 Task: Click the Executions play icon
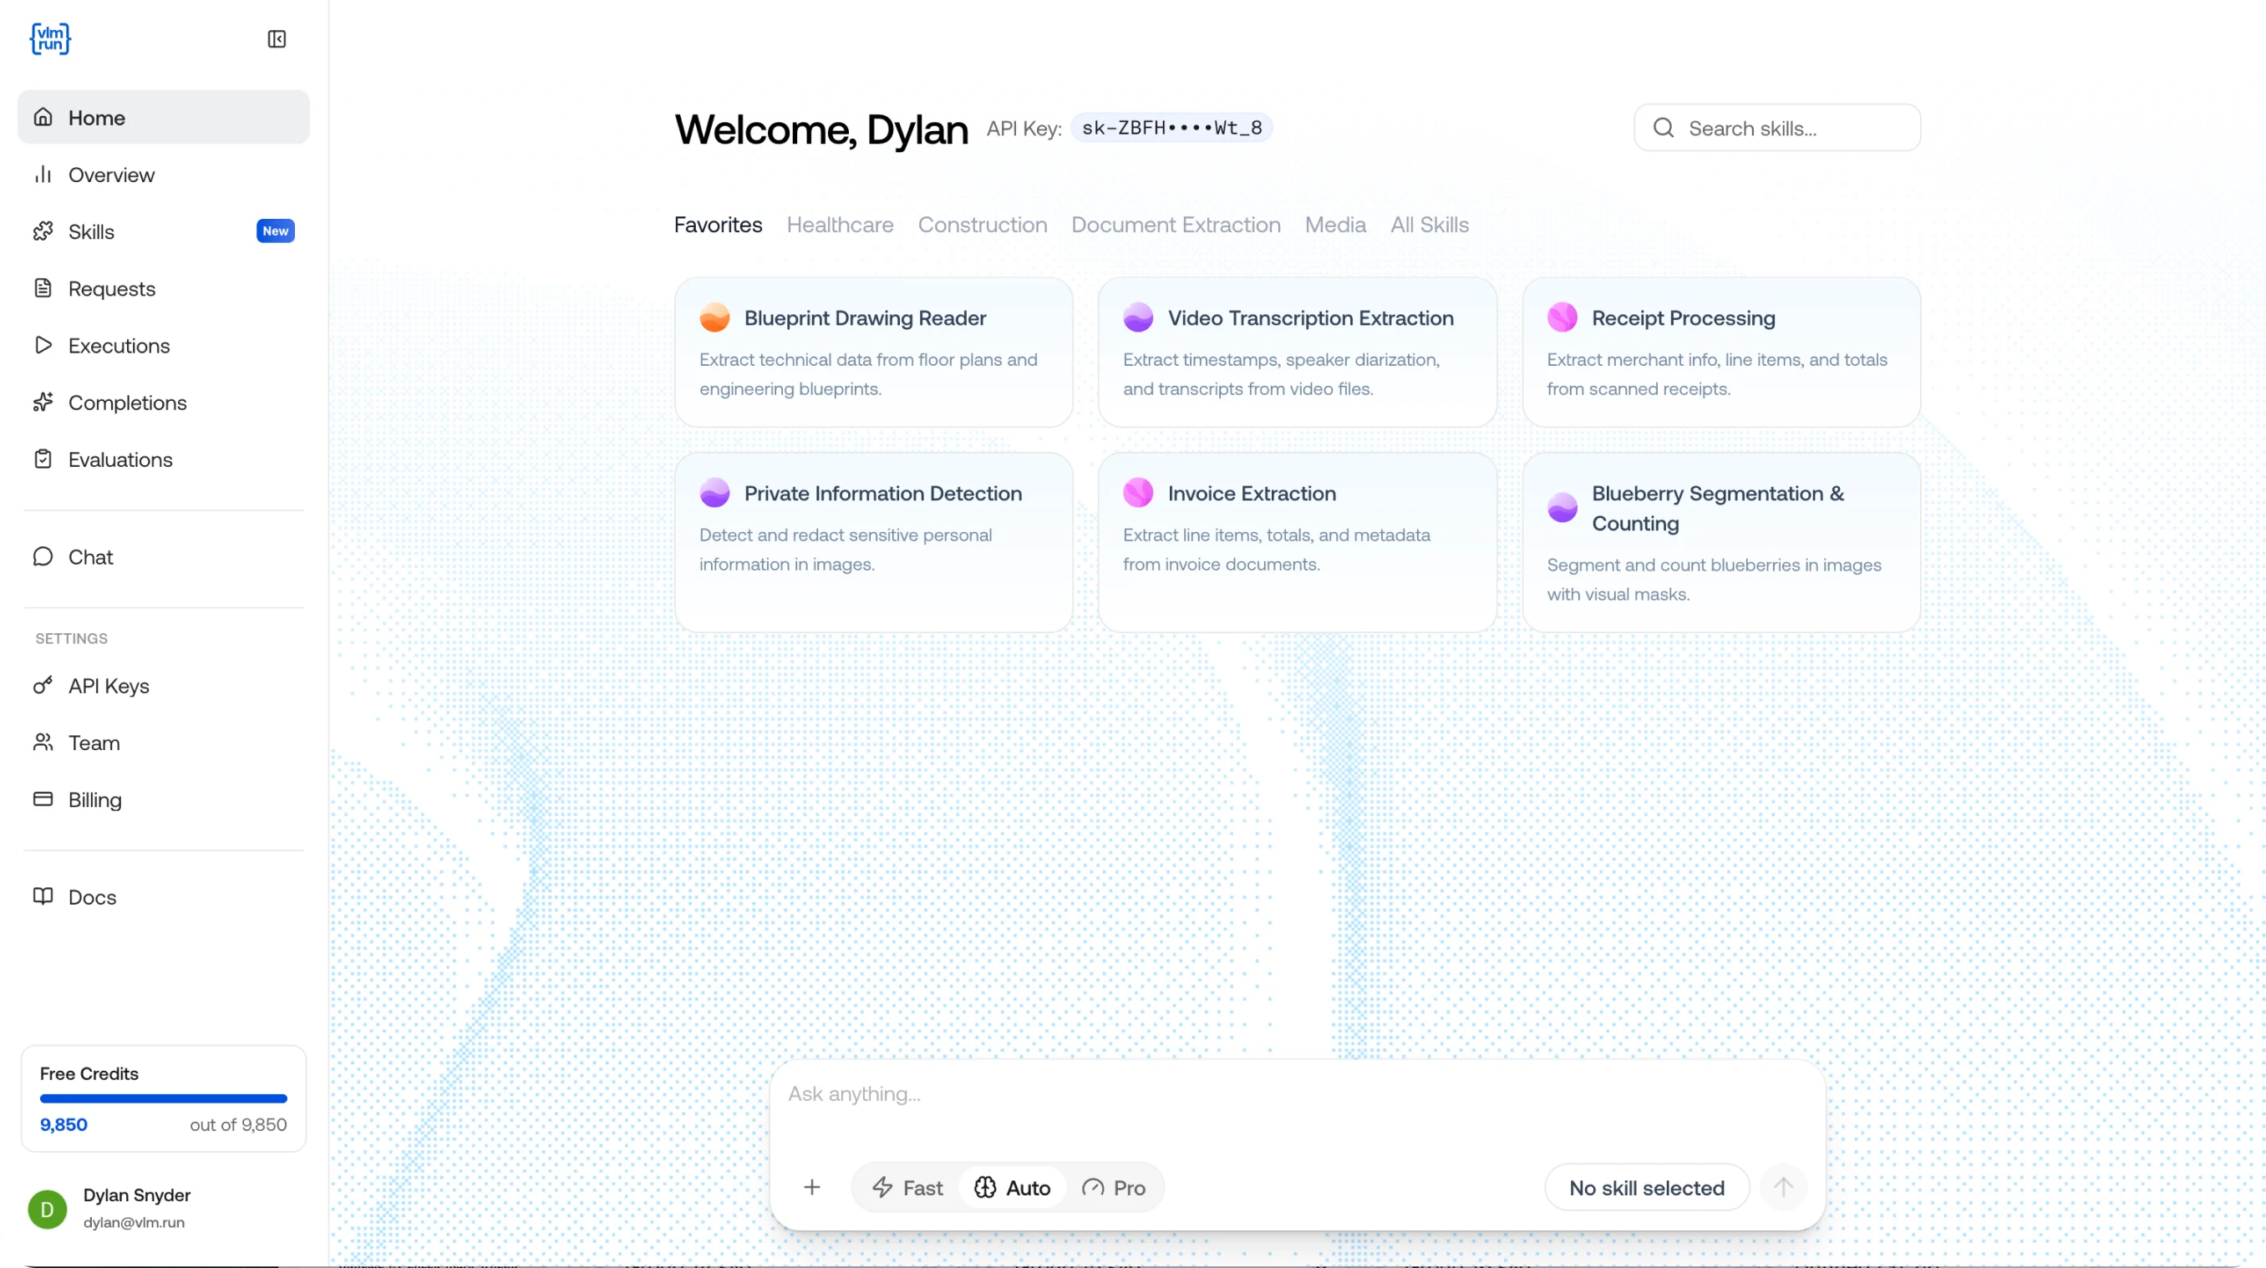click(43, 345)
